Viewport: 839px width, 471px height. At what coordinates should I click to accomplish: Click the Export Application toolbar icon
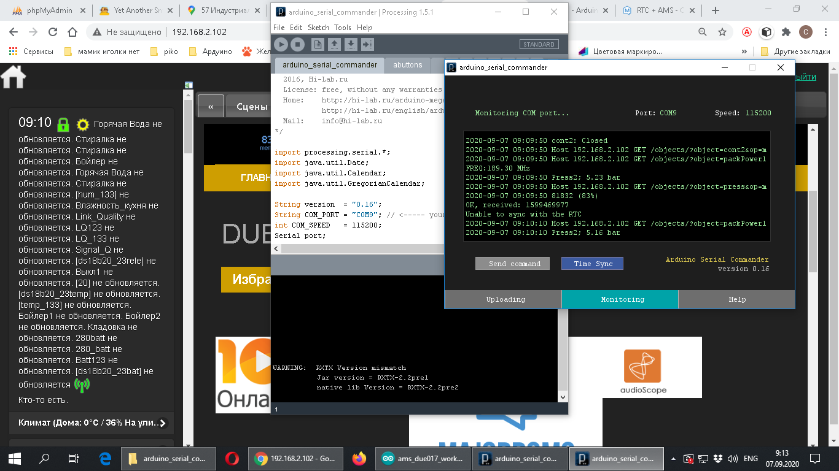(367, 44)
